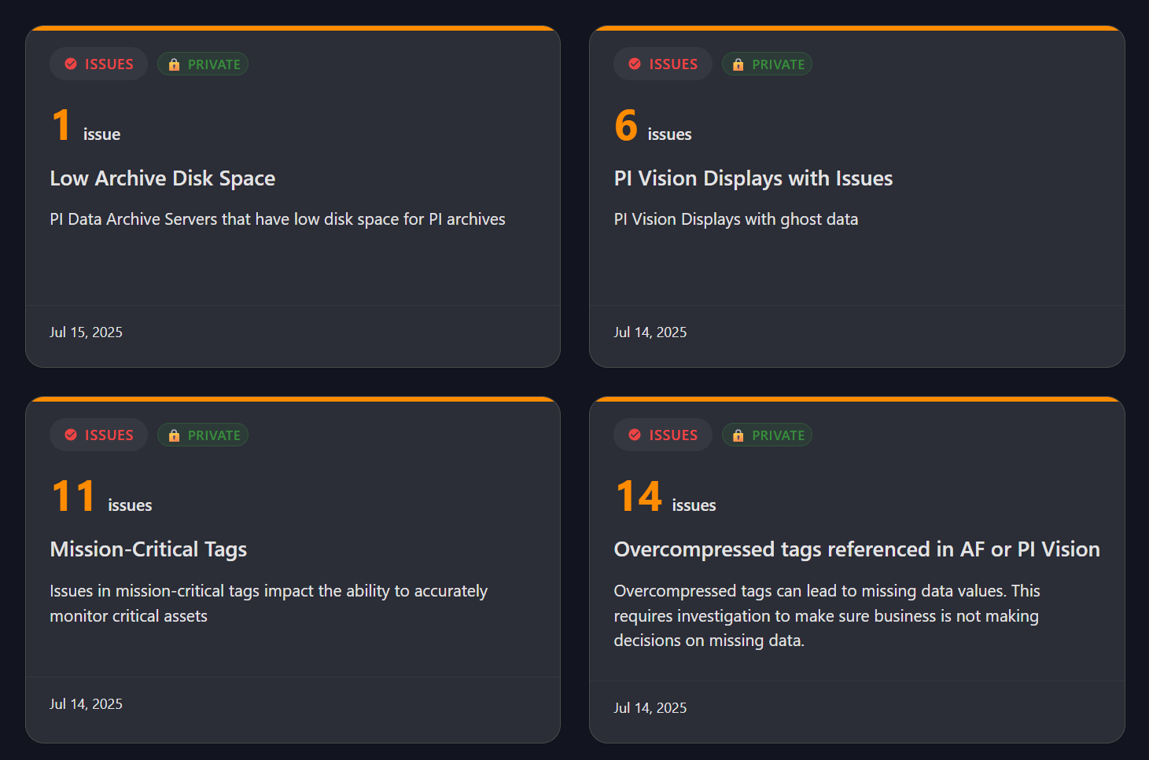Click the PRIVATE badge on the Overcompressed tags card

pyautogui.click(x=767, y=435)
